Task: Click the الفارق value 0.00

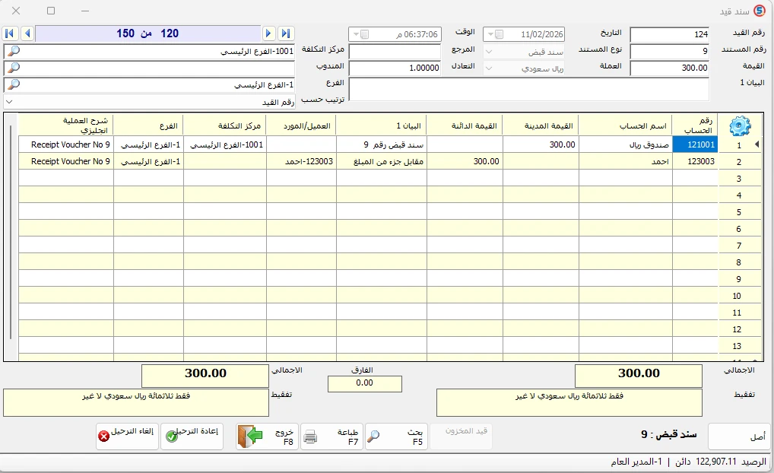Action: pos(364,383)
